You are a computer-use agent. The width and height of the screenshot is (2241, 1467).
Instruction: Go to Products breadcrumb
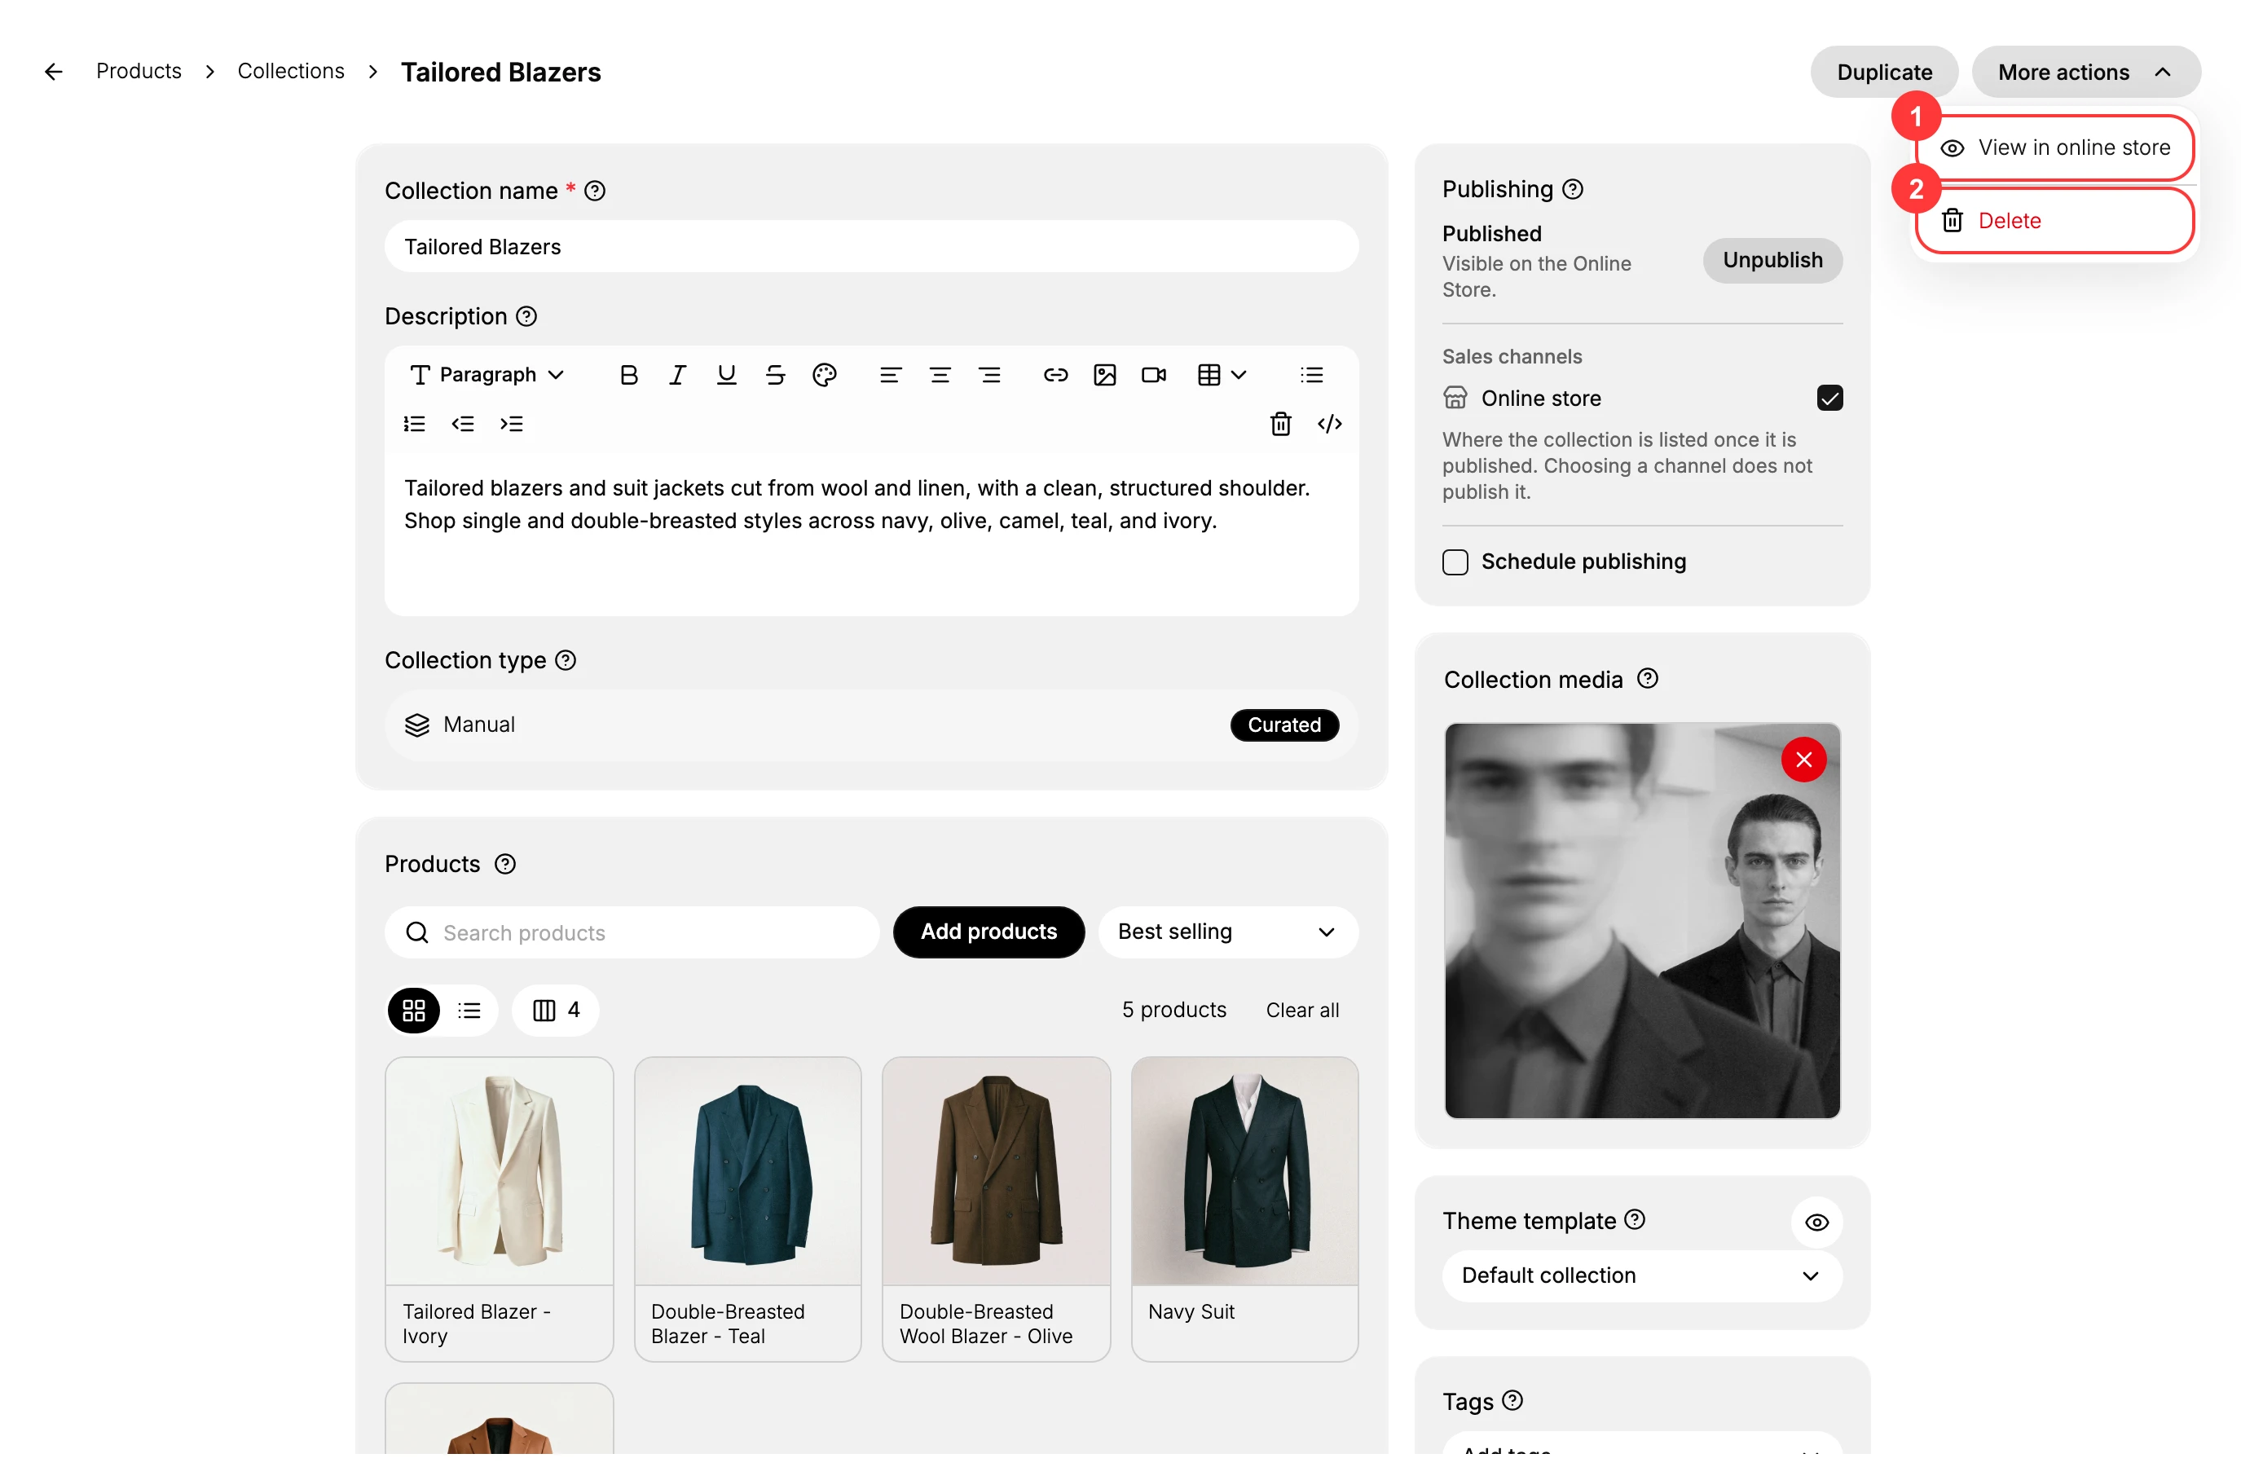[139, 72]
